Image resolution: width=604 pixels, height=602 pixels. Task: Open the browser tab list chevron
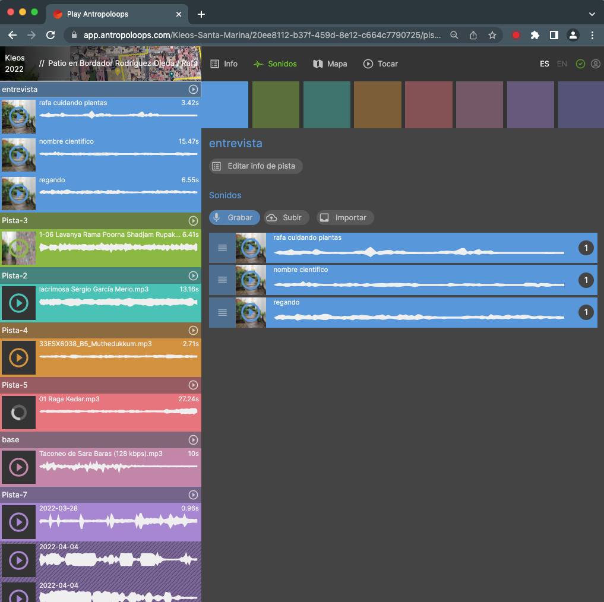592,14
